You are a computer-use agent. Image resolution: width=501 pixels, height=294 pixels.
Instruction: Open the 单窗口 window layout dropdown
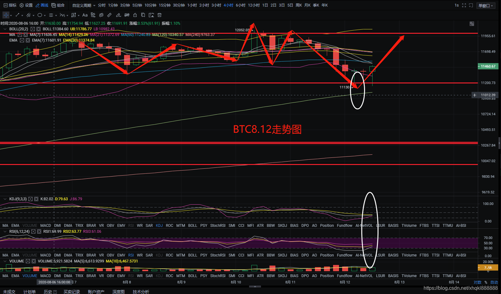pyautogui.click(x=486, y=6)
